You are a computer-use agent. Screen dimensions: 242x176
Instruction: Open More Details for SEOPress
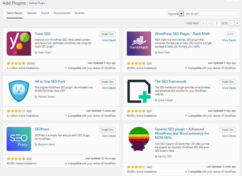[109, 136]
